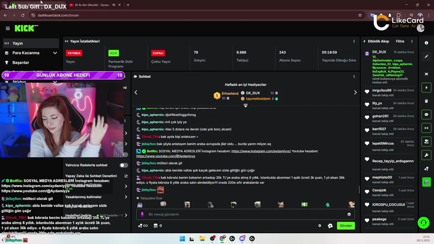
Task: Click the shop icon showing 0
Action: [158, 226]
